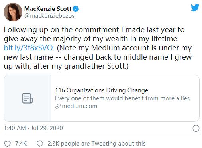Click 'Every one of them would benefit' description

pyautogui.click(x=122, y=98)
